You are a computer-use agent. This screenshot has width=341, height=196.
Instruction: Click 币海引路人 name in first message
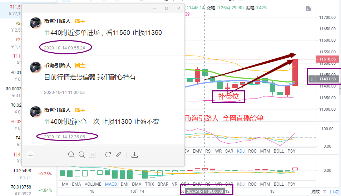[x=58, y=21]
